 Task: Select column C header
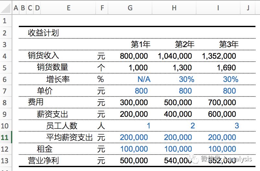point(30,8)
